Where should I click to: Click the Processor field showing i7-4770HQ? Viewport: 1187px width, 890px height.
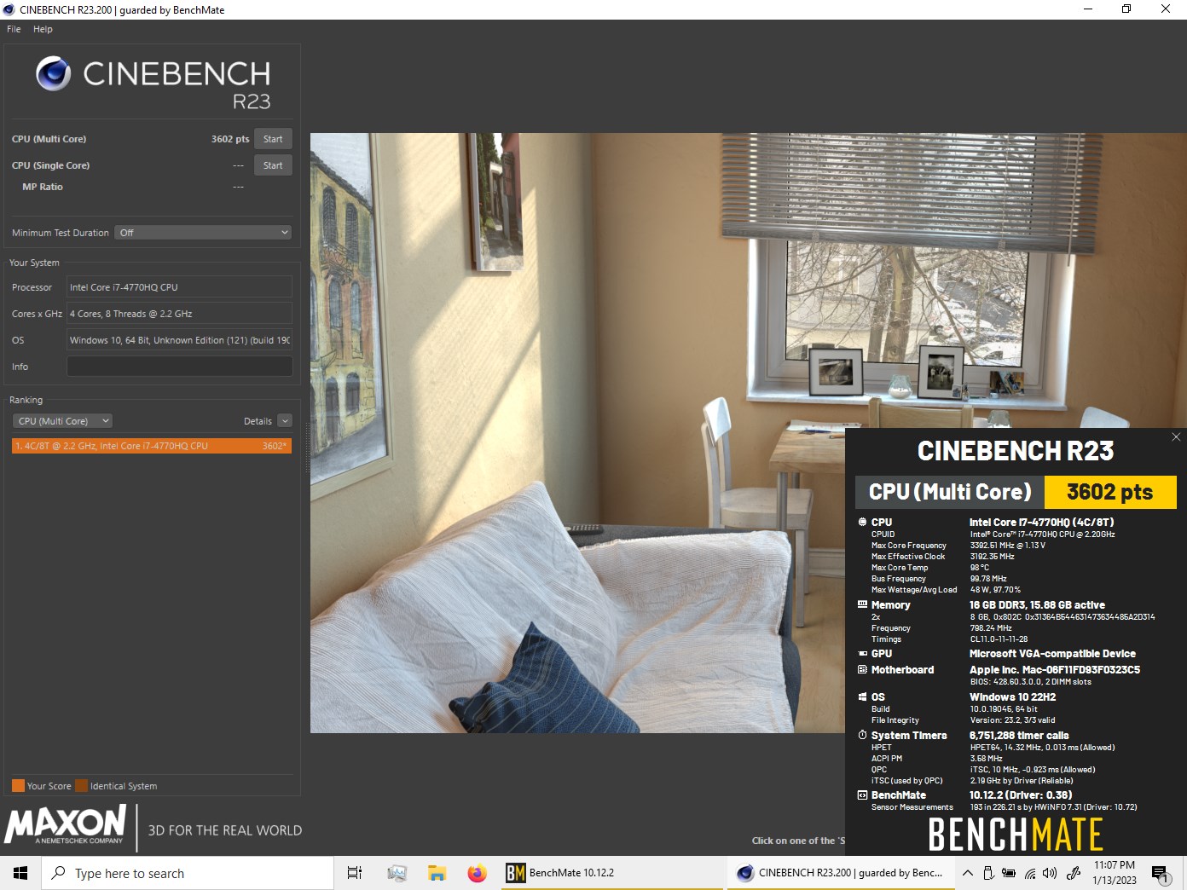pyautogui.click(x=179, y=287)
